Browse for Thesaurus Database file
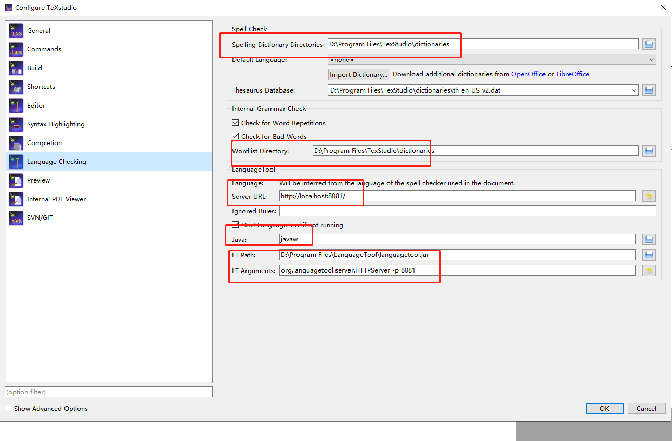 [x=649, y=90]
